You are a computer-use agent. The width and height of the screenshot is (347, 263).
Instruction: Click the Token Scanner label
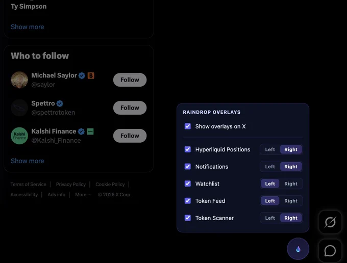click(x=214, y=218)
